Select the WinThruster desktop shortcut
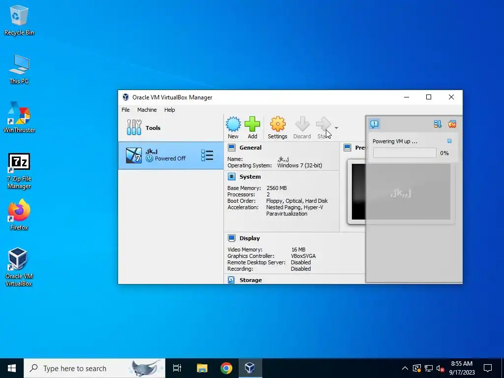 point(19,118)
